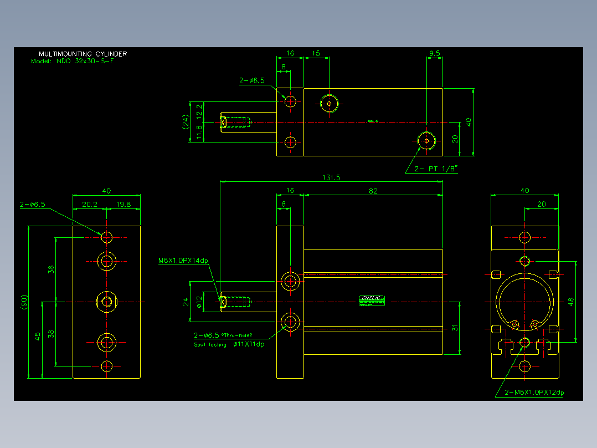The image size is (597, 448).
Task: Pick the 131.5 overall length dimension
Action: click(331, 177)
